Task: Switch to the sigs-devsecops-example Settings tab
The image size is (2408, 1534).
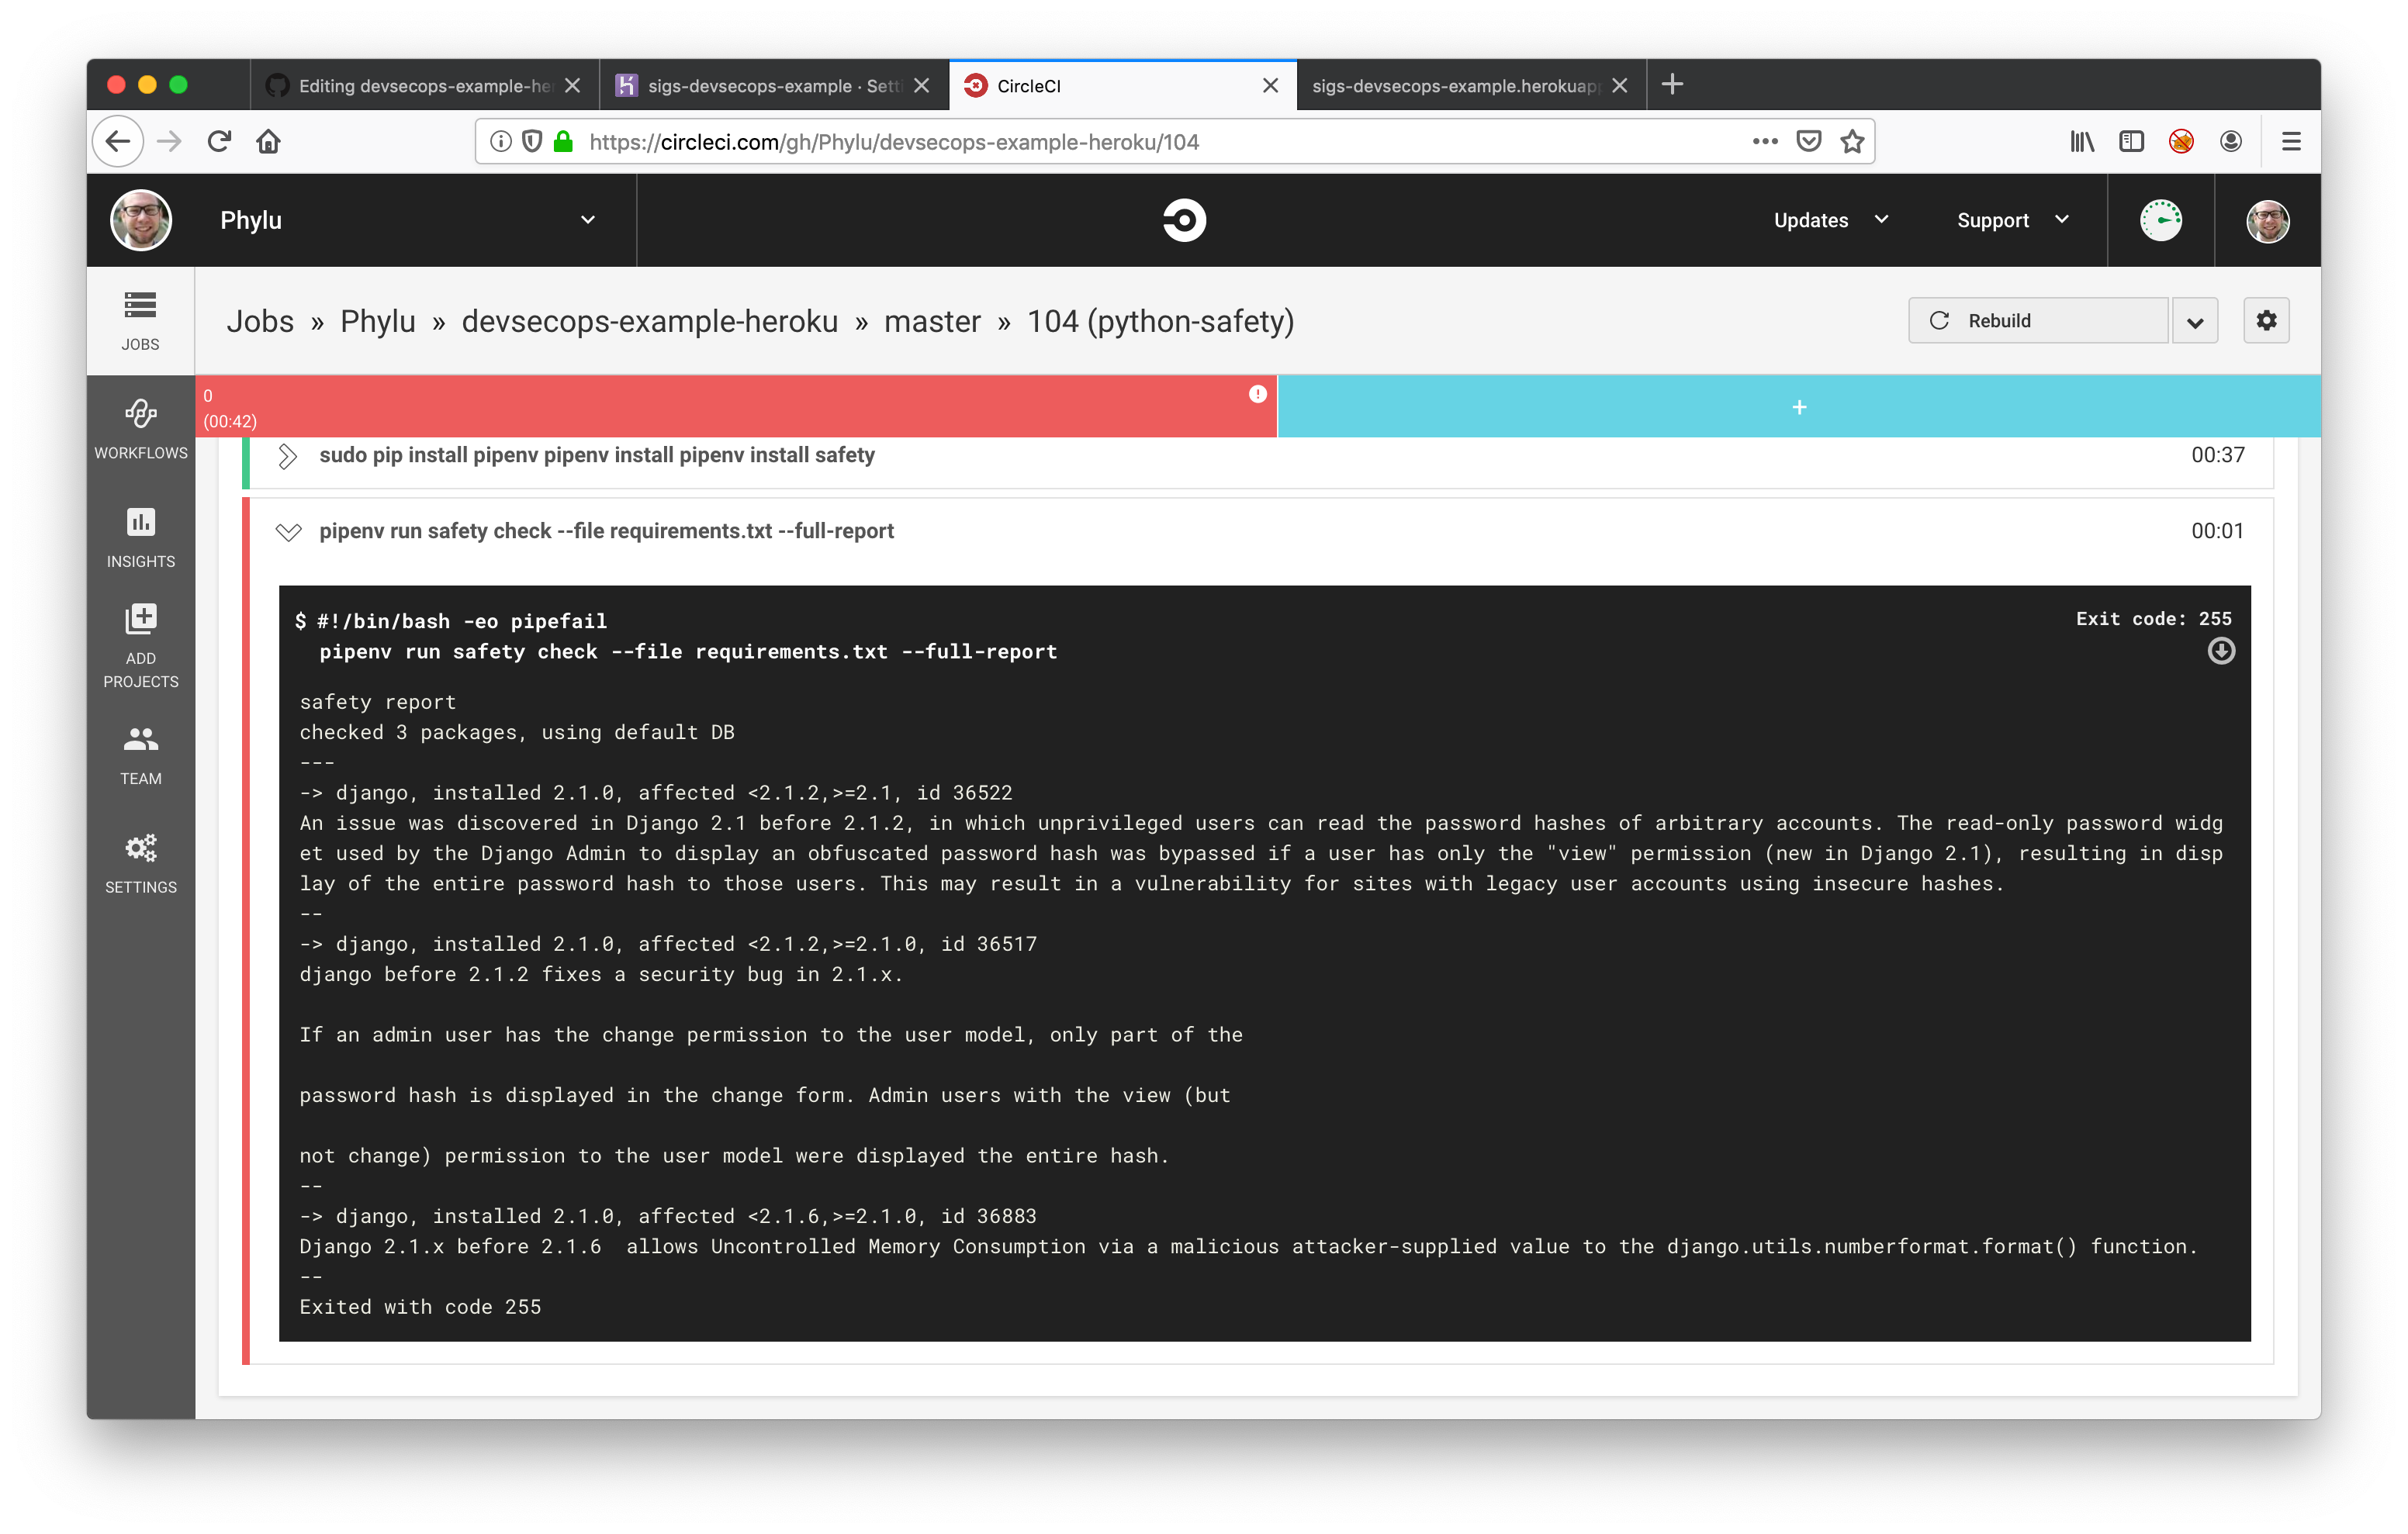Action: (x=772, y=86)
